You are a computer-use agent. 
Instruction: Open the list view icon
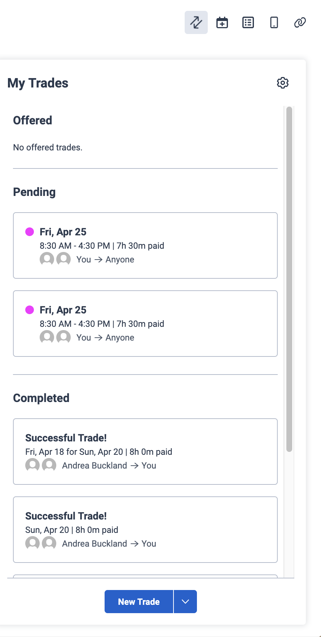(x=248, y=22)
